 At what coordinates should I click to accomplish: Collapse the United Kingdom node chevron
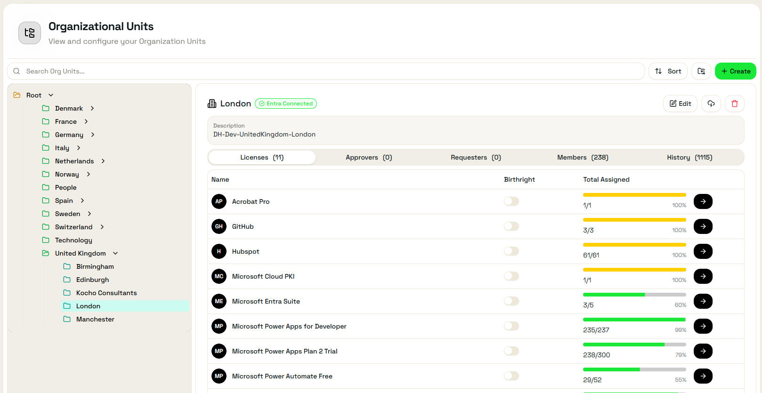(x=115, y=253)
